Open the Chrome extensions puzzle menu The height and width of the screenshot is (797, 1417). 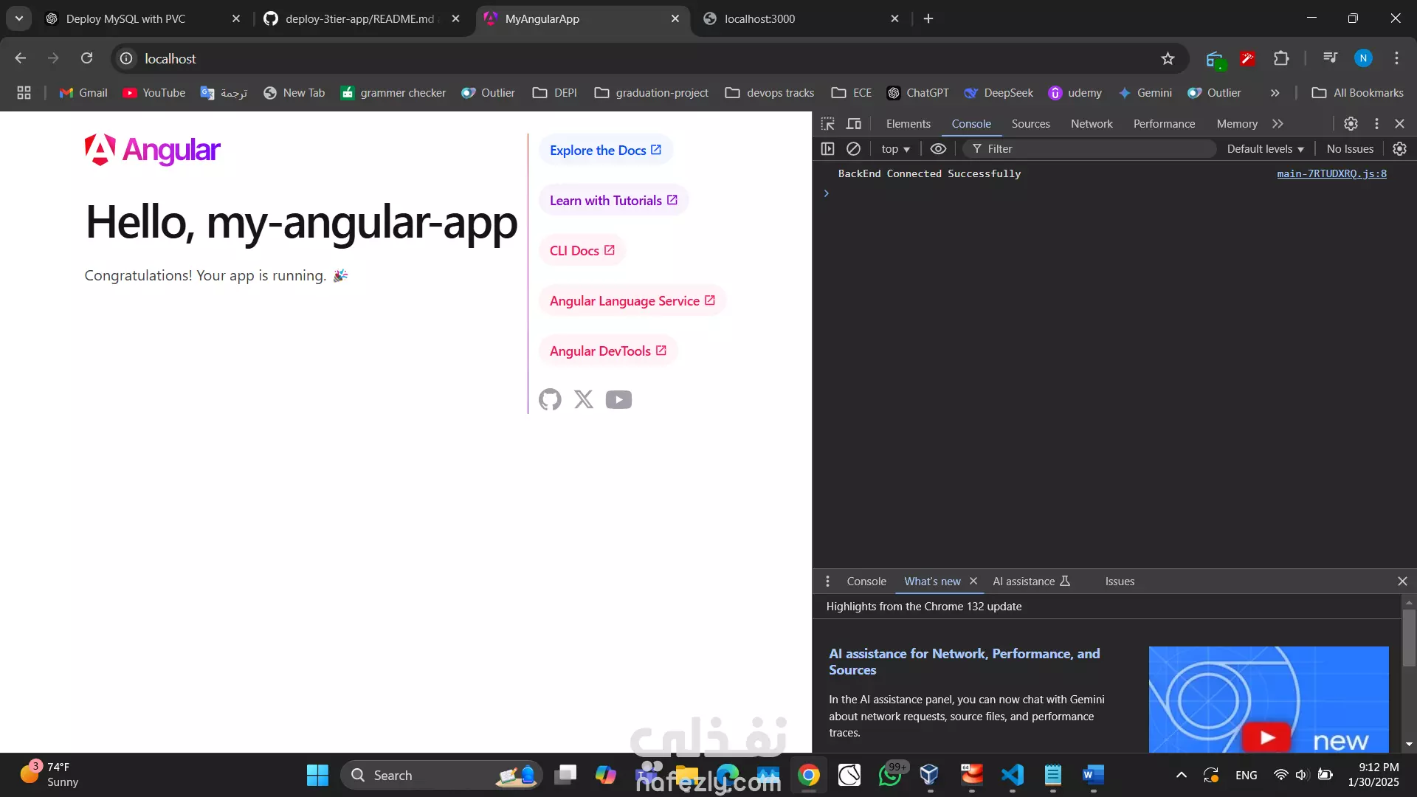[1282, 58]
